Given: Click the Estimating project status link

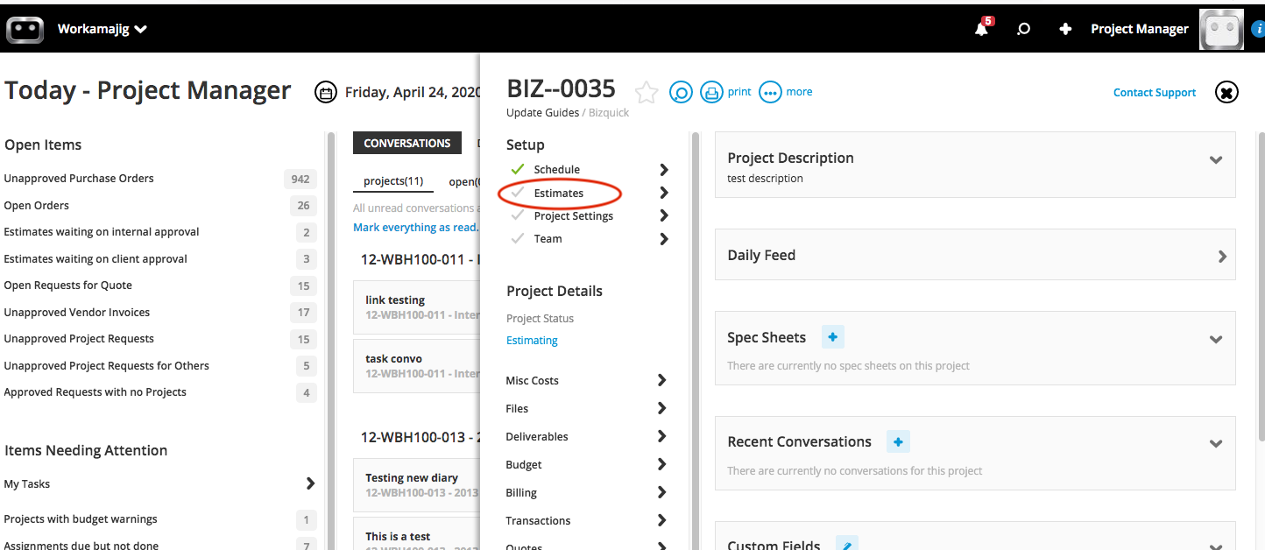Looking at the screenshot, I should tap(532, 341).
